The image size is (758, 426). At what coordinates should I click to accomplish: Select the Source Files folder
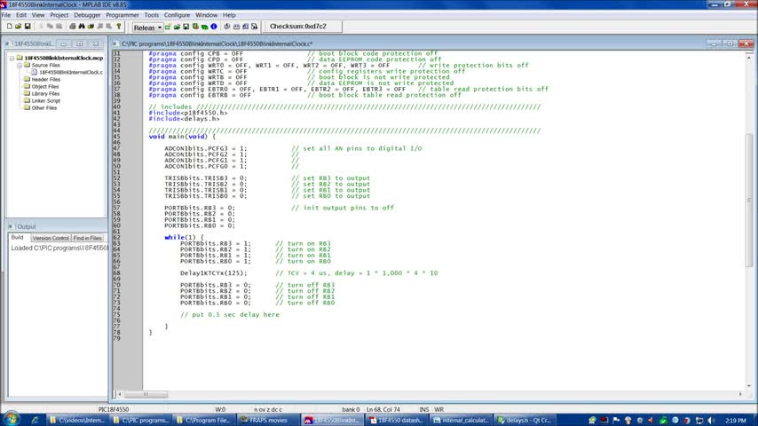pos(45,65)
